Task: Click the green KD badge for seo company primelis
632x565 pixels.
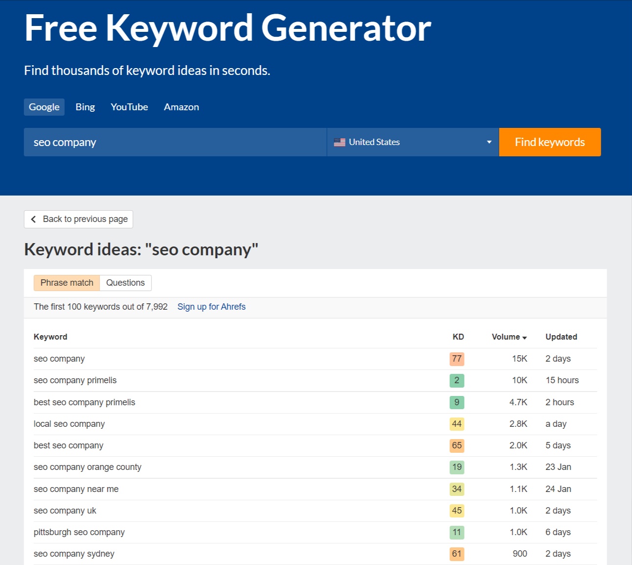Action: tap(456, 380)
